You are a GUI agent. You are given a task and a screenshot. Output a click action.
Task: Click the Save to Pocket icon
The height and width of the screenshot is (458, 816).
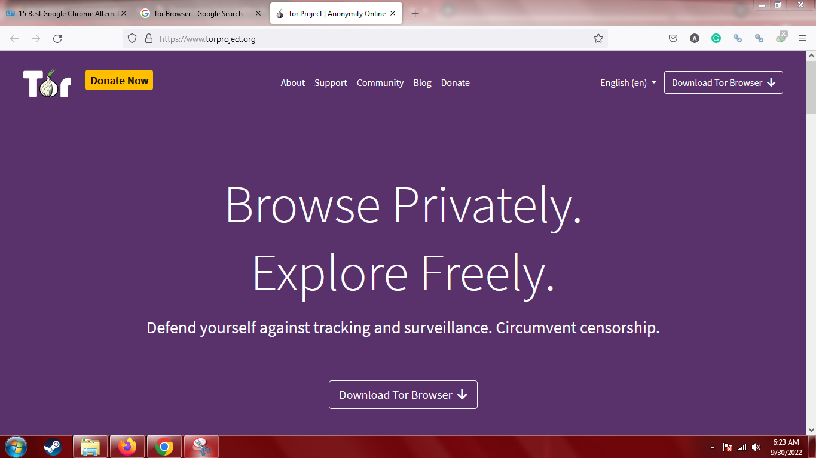[673, 39]
